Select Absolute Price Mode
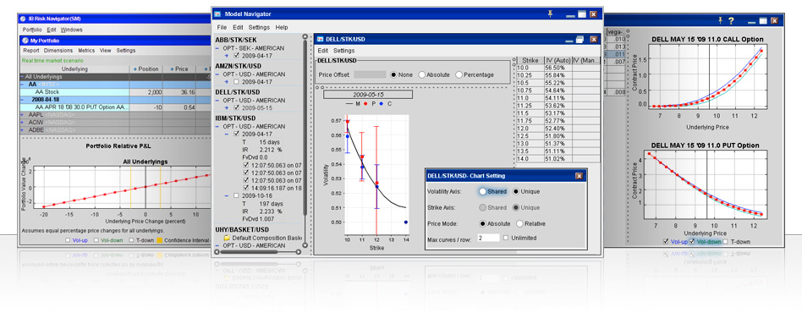The height and width of the screenshot is (313, 802). coord(483,223)
